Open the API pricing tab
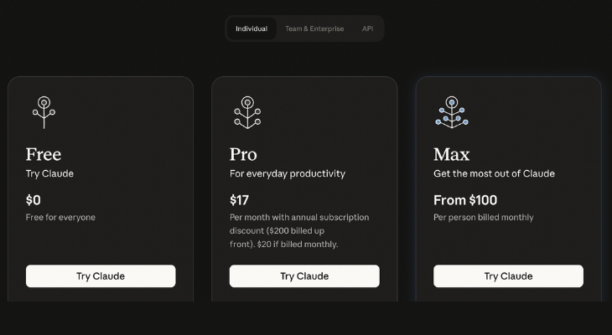This screenshot has height=335, width=612. (x=367, y=28)
